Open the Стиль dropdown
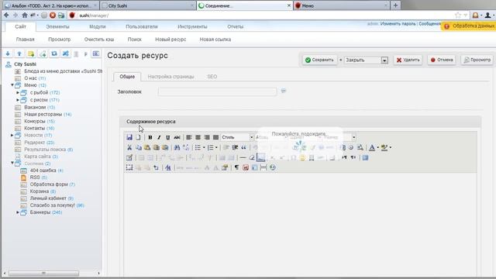 point(237,137)
